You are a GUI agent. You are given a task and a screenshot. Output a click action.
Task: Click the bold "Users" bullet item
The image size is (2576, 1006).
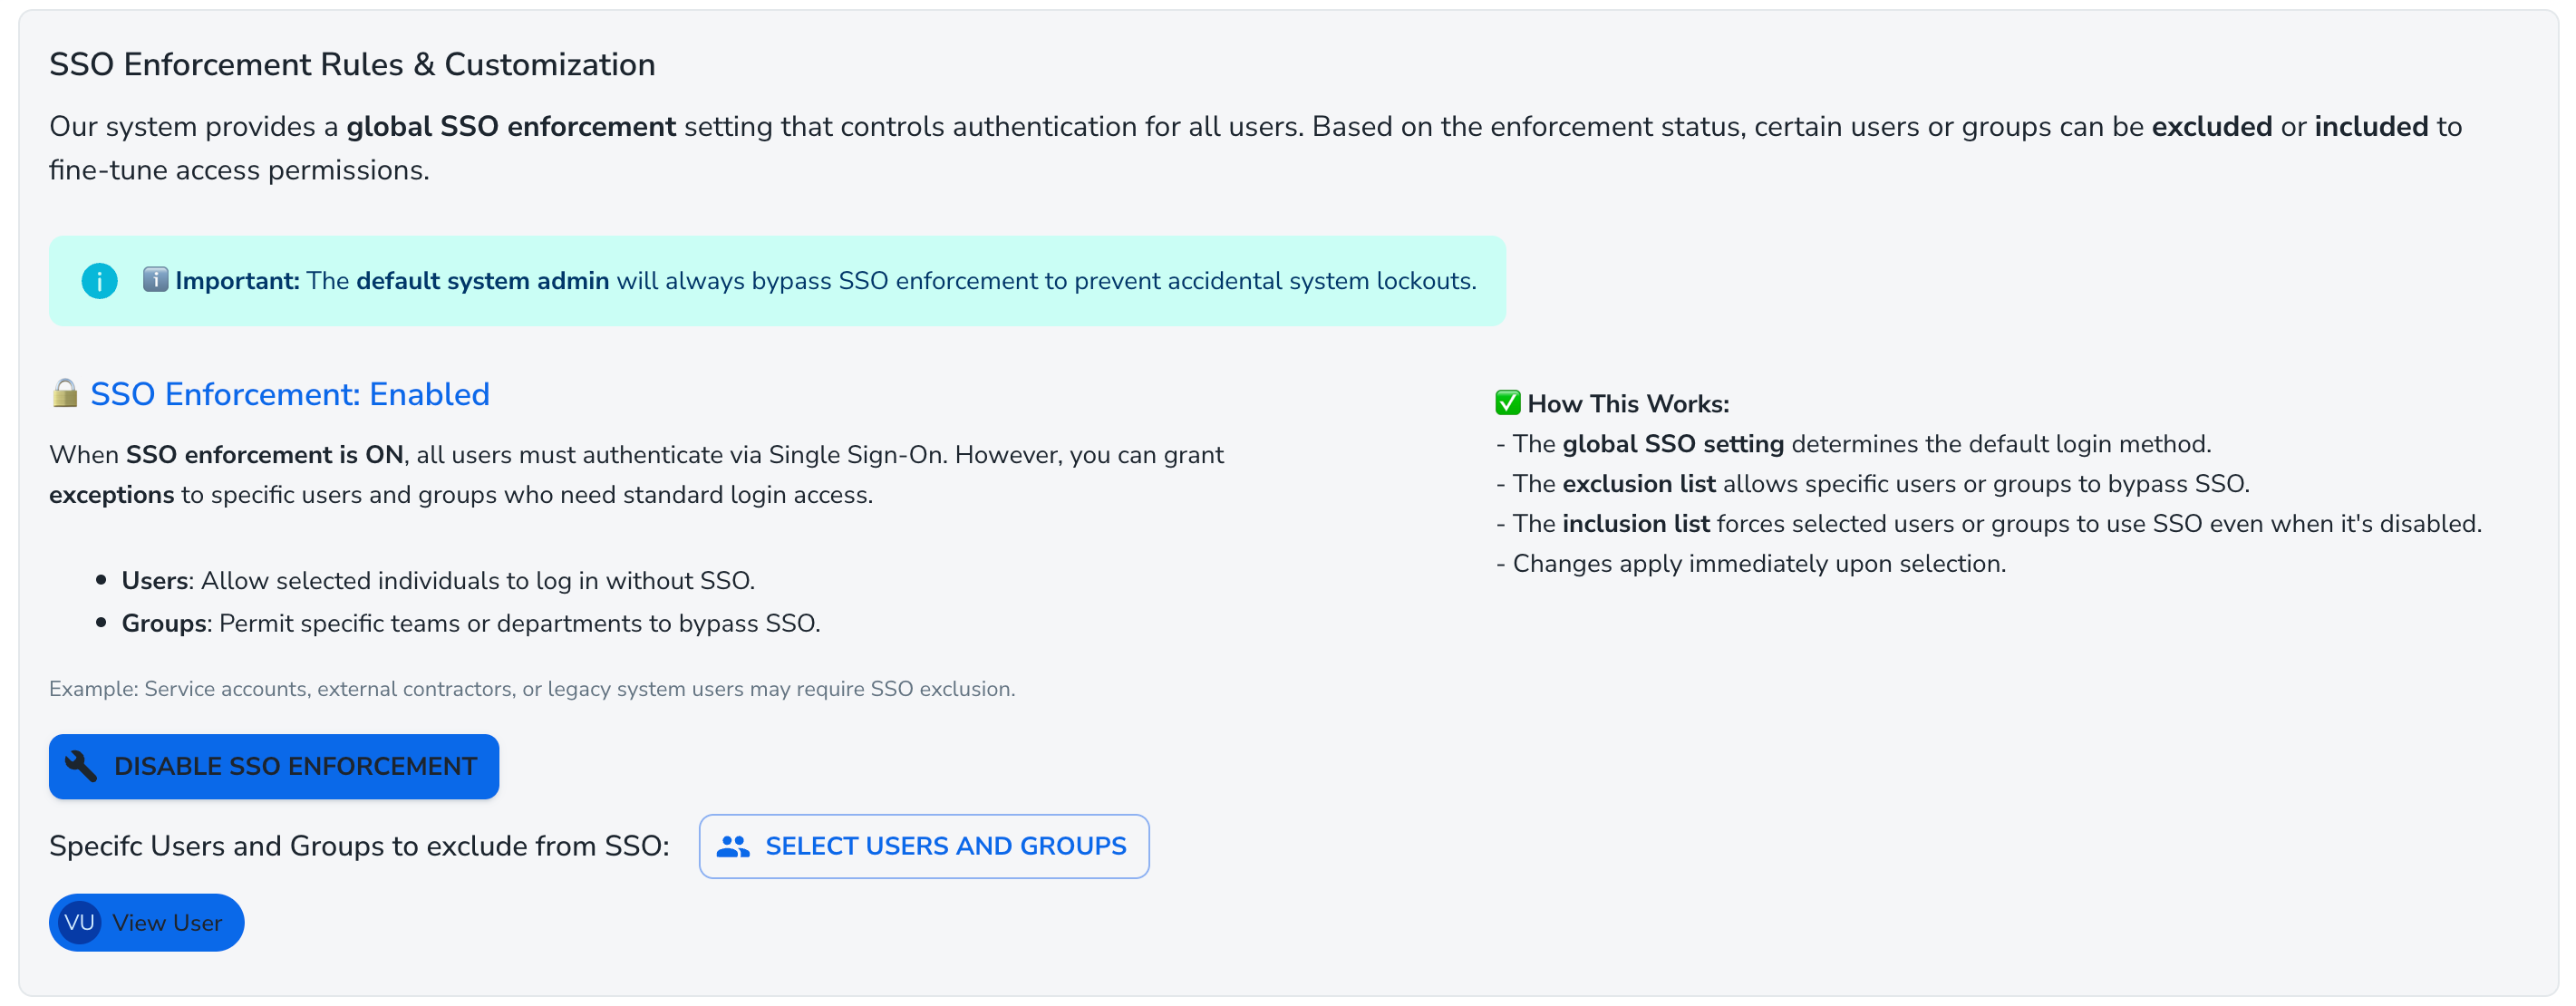click(155, 580)
